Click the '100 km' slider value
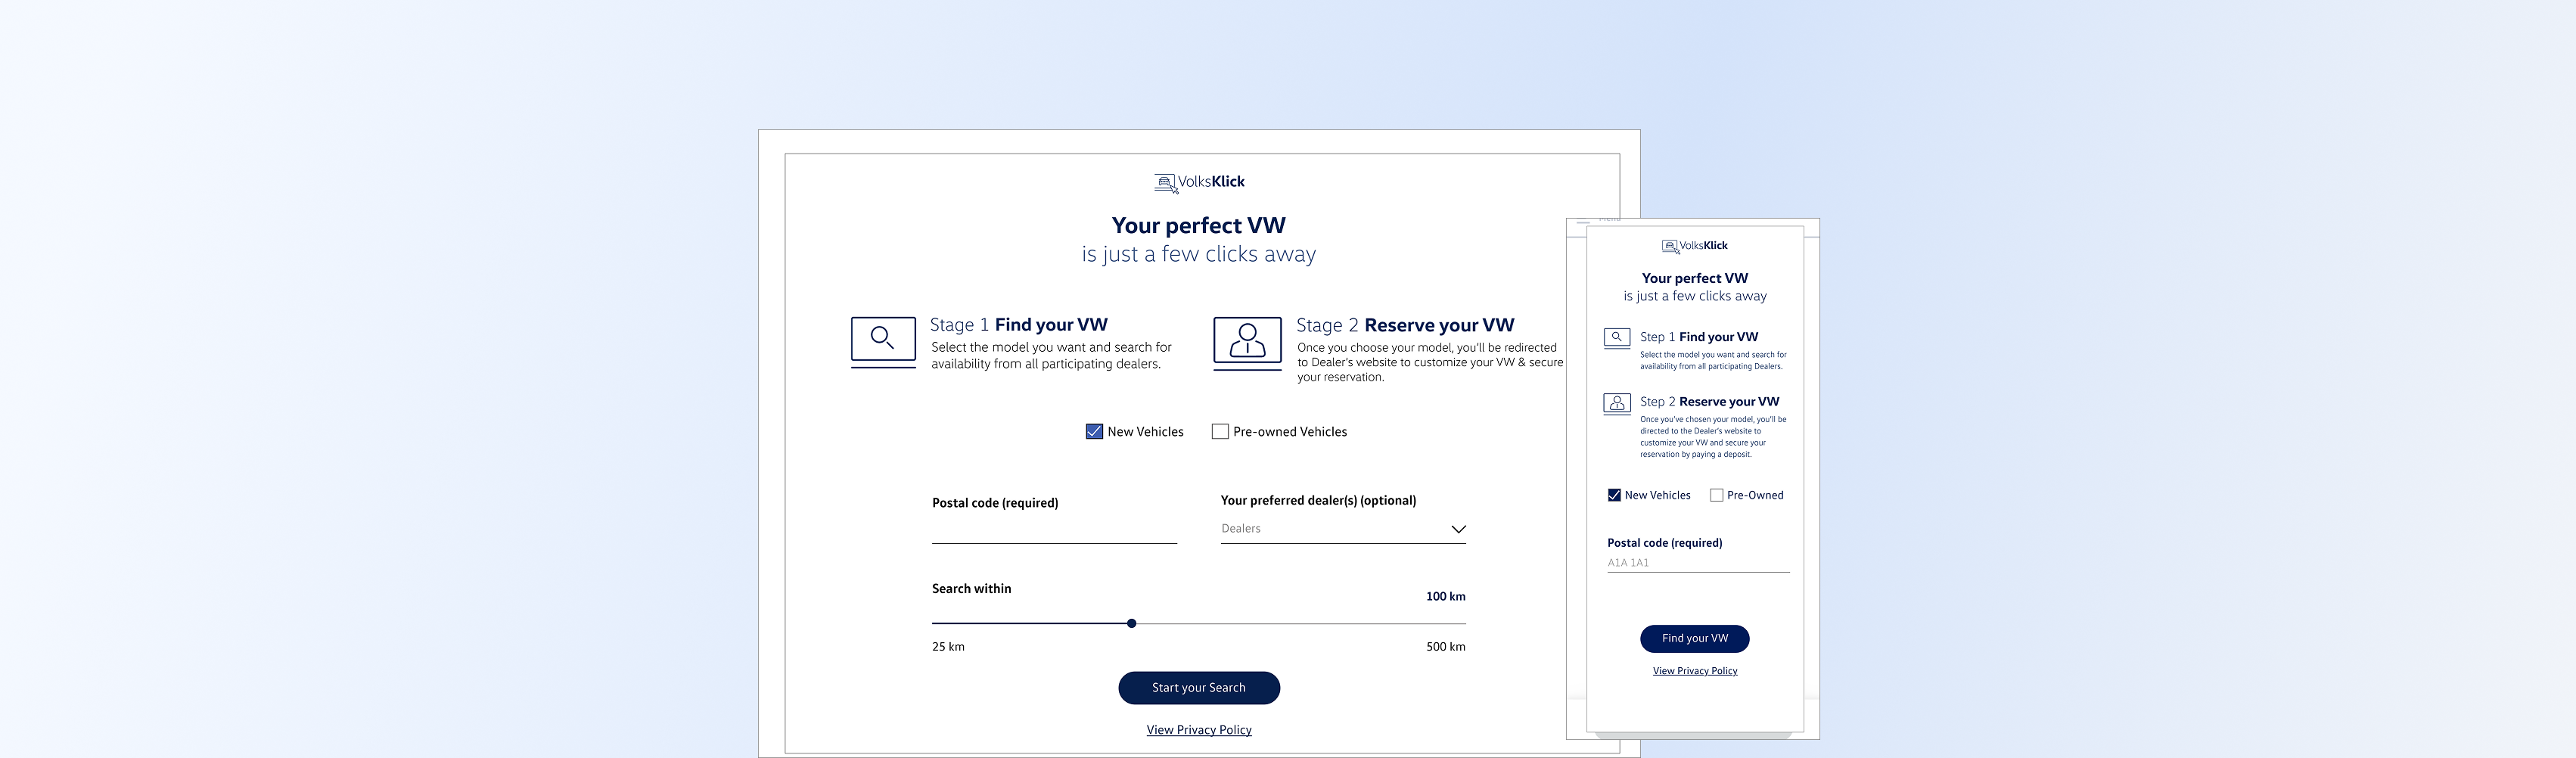This screenshot has width=2576, height=758. click(x=1445, y=597)
